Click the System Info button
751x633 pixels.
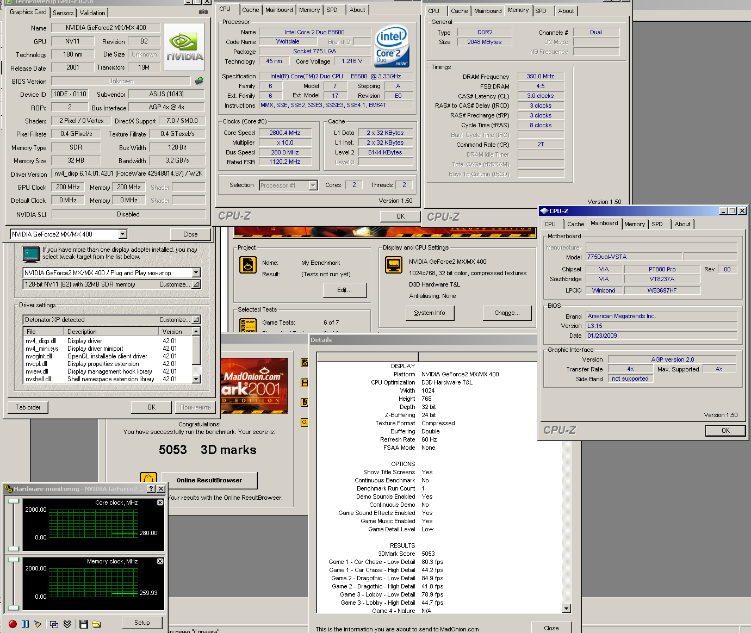click(x=430, y=313)
